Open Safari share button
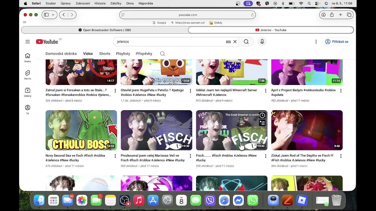Image resolution: width=376 pixels, height=211 pixels. point(332,15)
